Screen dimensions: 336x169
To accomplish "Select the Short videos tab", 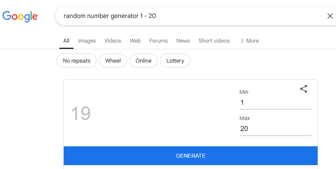I will pyautogui.click(x=214, y=41).
